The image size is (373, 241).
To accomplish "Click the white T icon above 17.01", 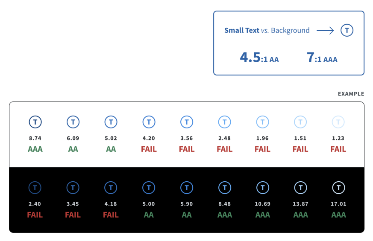I will pos(338,188).
